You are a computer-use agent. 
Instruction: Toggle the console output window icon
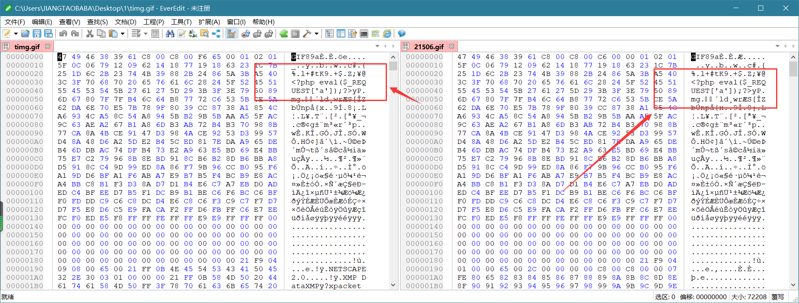coord(364,34)
